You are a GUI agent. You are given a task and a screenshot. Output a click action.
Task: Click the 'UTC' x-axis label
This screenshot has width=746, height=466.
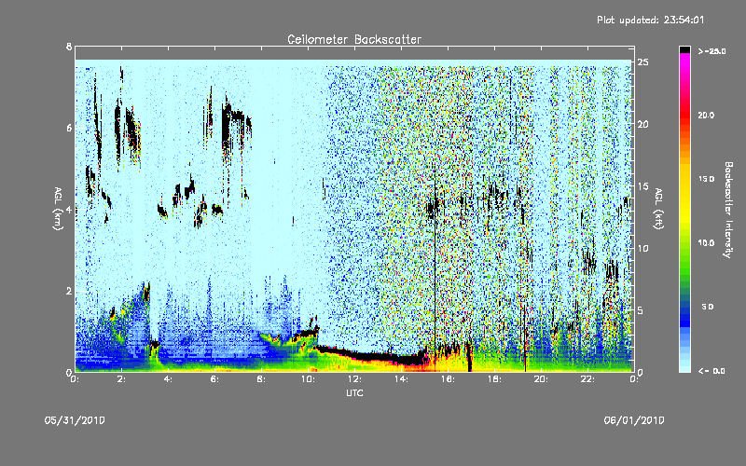pyautogui.click(x=354, y=392)
